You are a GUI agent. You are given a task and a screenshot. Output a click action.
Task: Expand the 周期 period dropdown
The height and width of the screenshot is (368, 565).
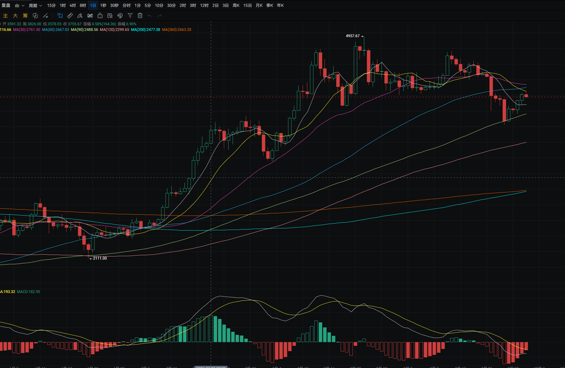(x=35, y=5)
